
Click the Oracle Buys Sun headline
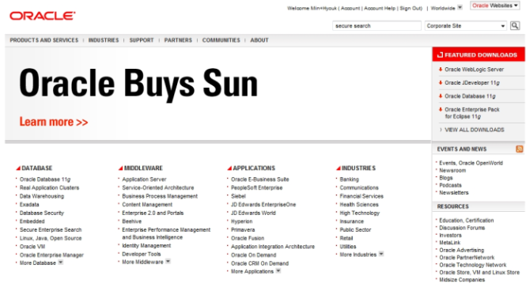138,84
